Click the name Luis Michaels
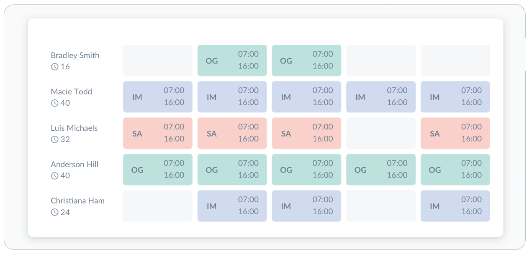The width and height of the screenshot is (532, 264). [x=73, y=128]
